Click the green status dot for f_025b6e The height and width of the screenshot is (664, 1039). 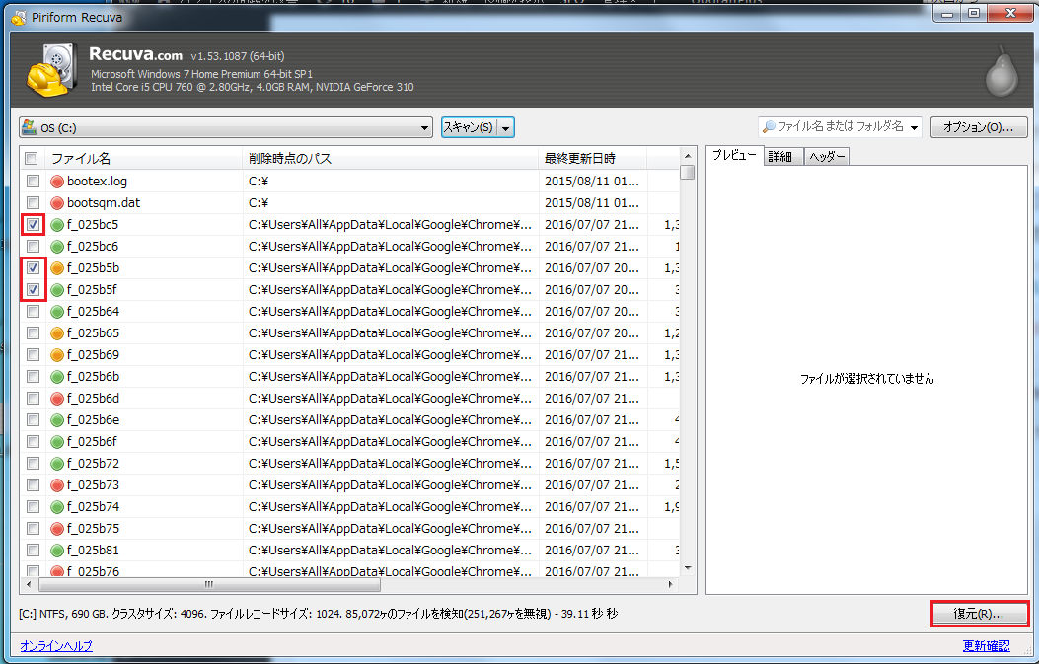click(57, 420)
